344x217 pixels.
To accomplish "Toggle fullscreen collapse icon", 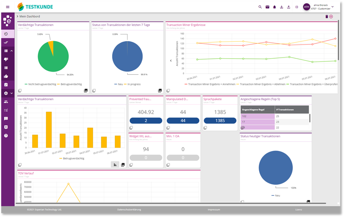I will (x=297, y=7).
